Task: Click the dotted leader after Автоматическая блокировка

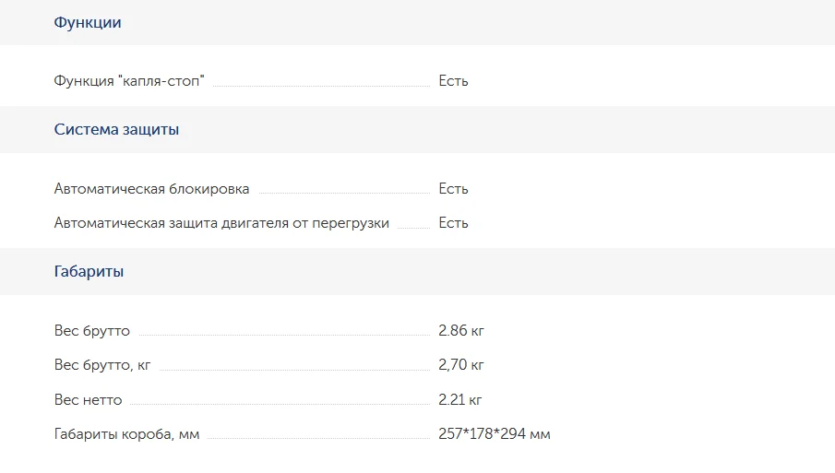Action: [x=344, y=194]
